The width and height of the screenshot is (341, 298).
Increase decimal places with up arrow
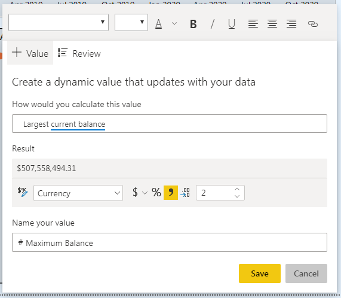237,189
